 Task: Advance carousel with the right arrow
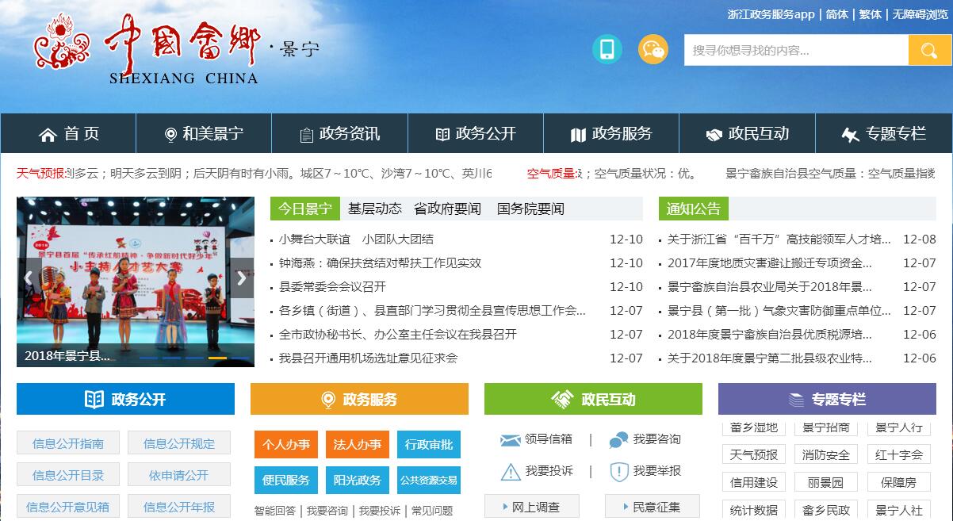242,278
